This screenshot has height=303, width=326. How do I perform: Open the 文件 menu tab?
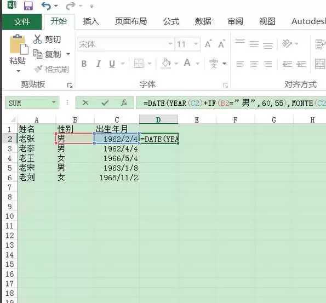coord(22,21)
